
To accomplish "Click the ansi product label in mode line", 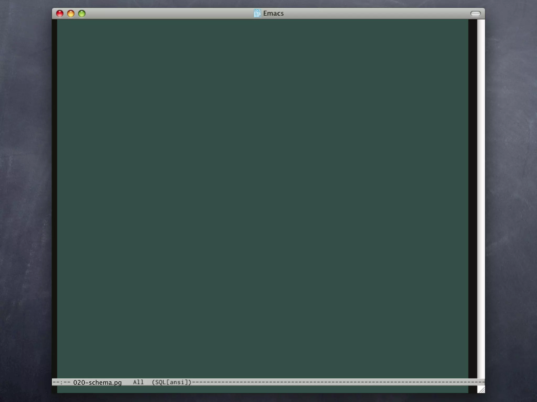I will coord(177,382).
